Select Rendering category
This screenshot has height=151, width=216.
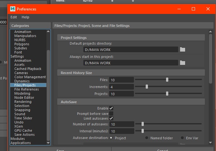23,102
